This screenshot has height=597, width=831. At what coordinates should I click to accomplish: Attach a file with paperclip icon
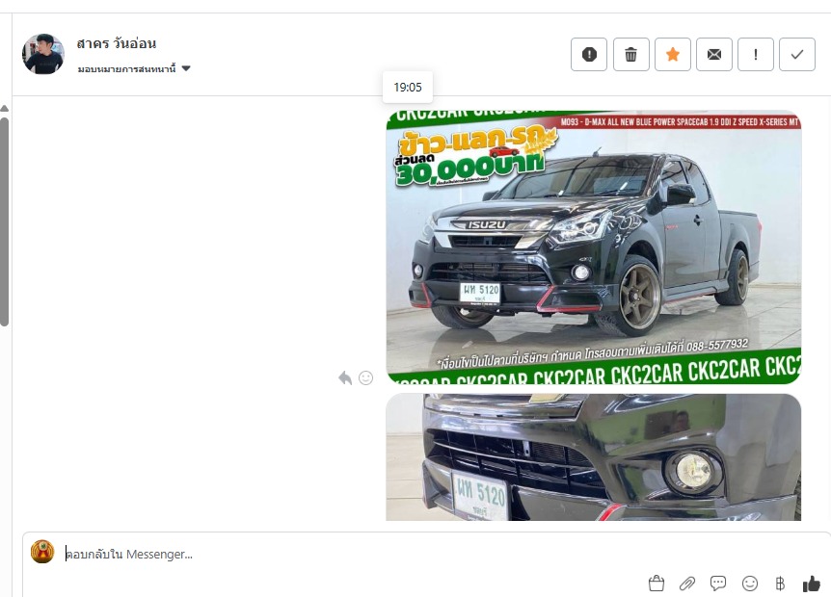(x=687, y=584)
